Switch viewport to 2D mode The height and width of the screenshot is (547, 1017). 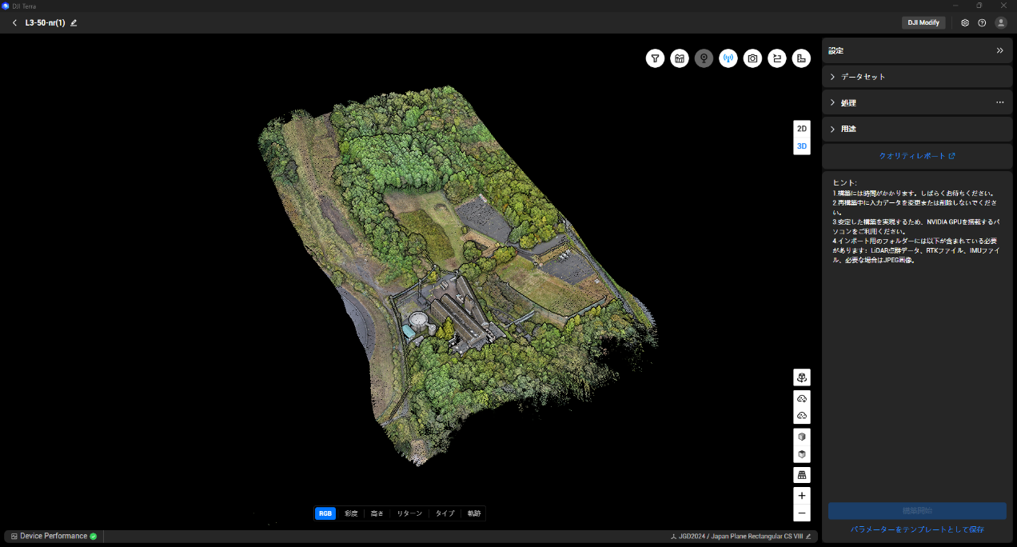pyautogui.click(x=802, y=129)
